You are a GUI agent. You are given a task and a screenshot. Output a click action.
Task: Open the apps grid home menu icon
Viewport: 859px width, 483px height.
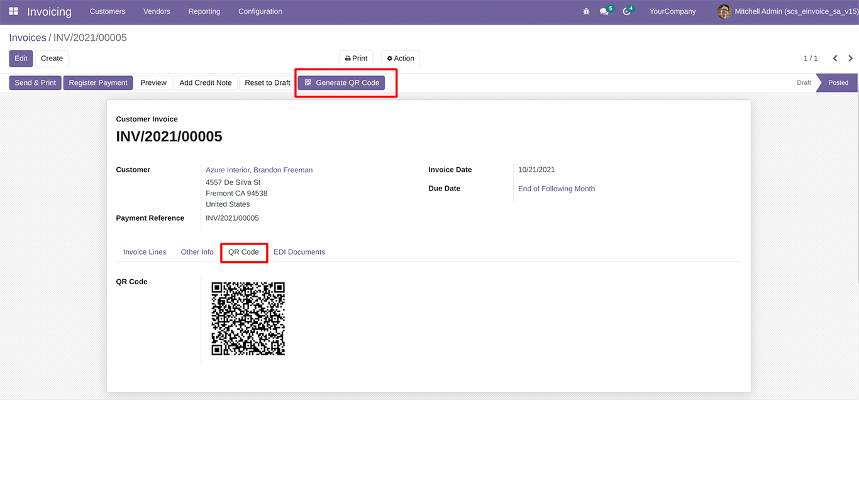point(13,11)
